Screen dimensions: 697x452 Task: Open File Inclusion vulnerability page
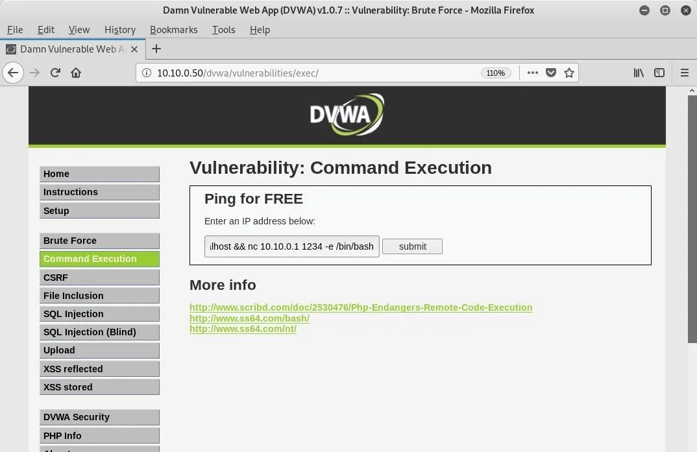click(99, 296)
